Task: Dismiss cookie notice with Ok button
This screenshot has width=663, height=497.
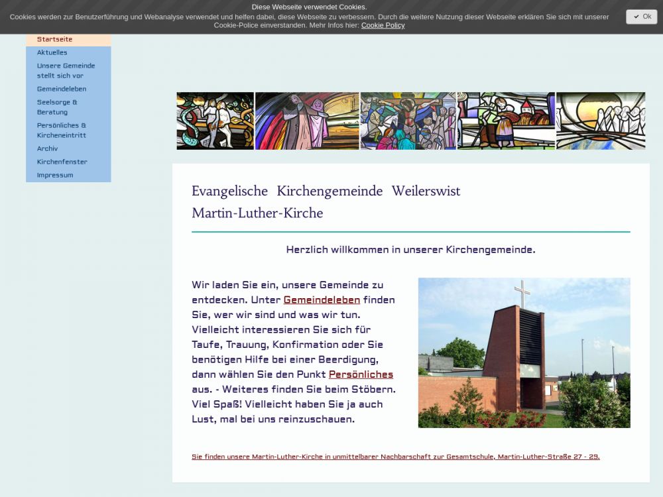Action: pos(641,17)
